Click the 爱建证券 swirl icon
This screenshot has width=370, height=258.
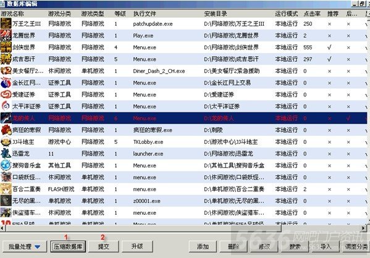click(6, 94)
